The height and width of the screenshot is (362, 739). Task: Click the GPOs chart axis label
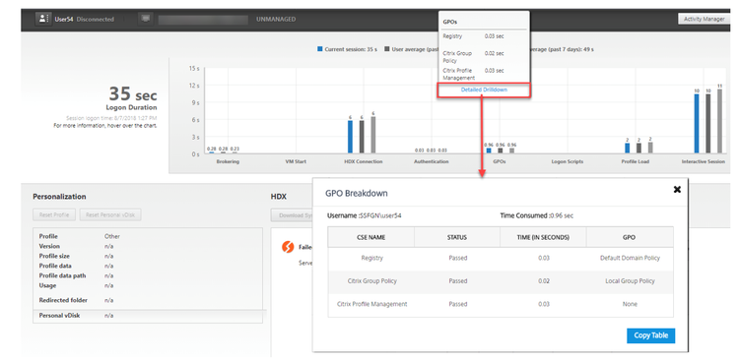point(500,161)
